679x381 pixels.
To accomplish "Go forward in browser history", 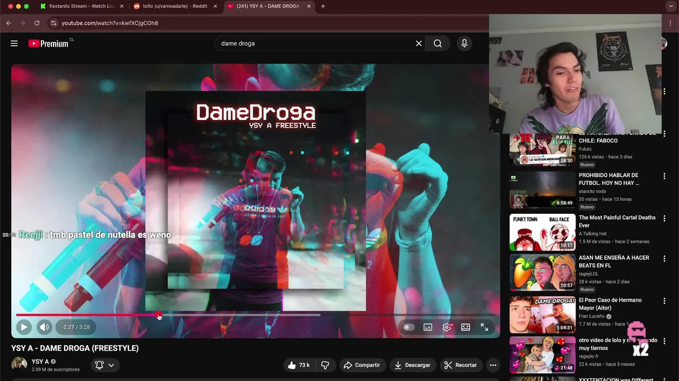I will (22, 23).
